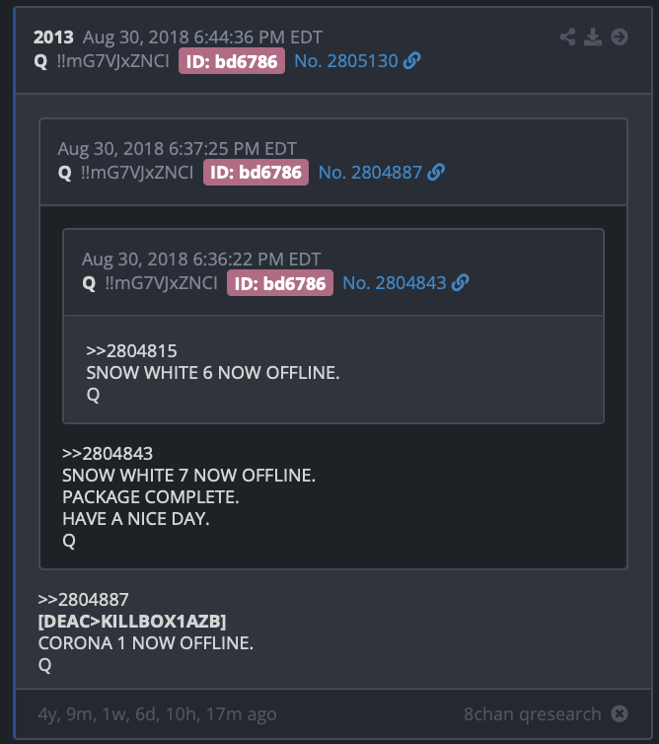Open post No. 2805130 link
Viewport: 659px width, 744px height.
tap(346, 61)
